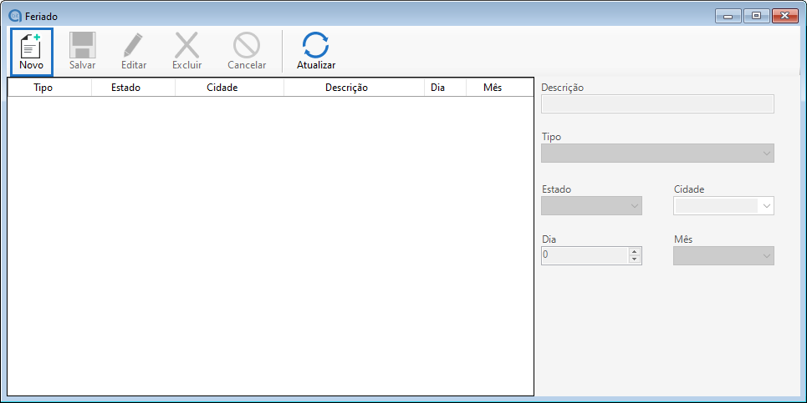Sort by Tipo column header
This screenshot has height=403, width=807.
(43, 88)
